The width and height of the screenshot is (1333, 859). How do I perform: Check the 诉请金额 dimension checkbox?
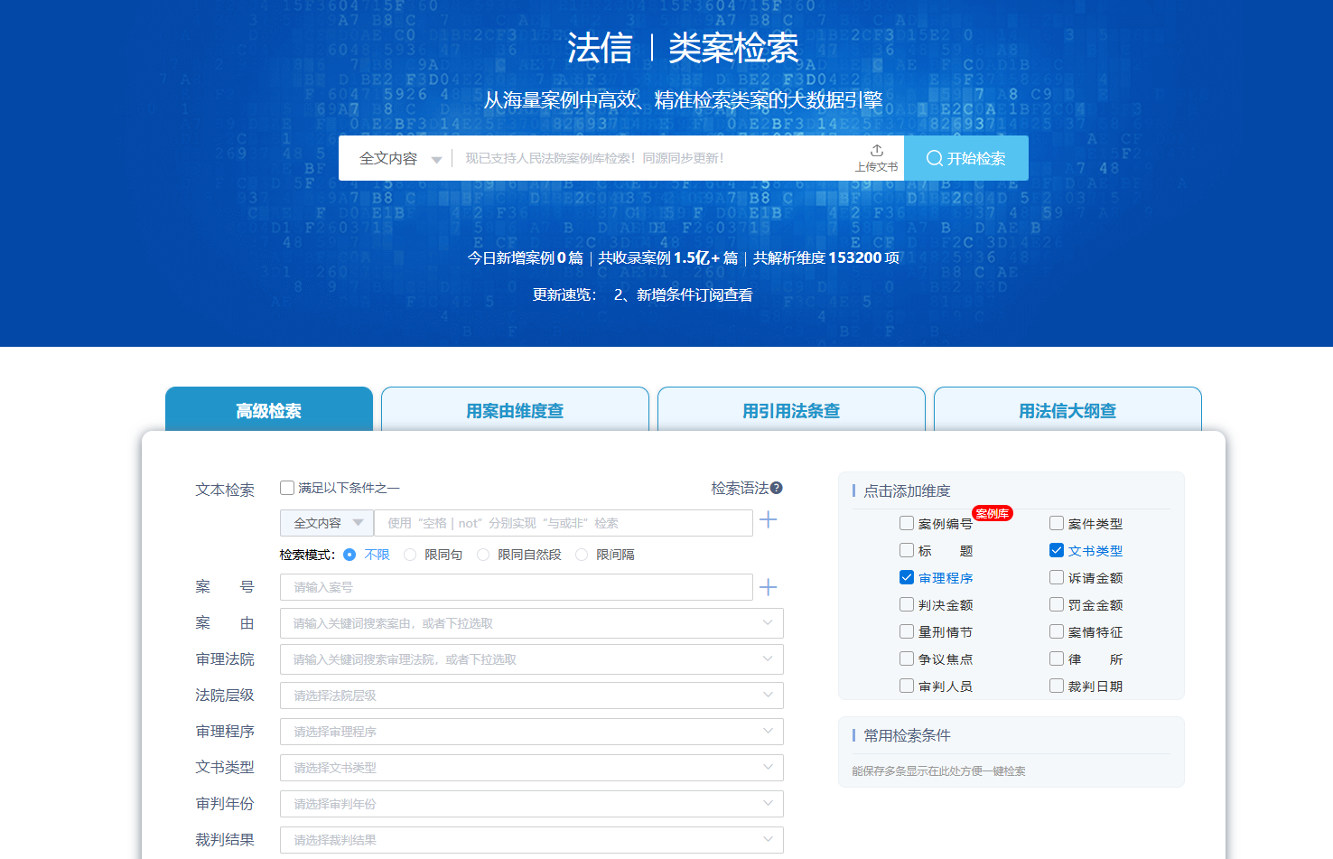tap(1057, 577)
